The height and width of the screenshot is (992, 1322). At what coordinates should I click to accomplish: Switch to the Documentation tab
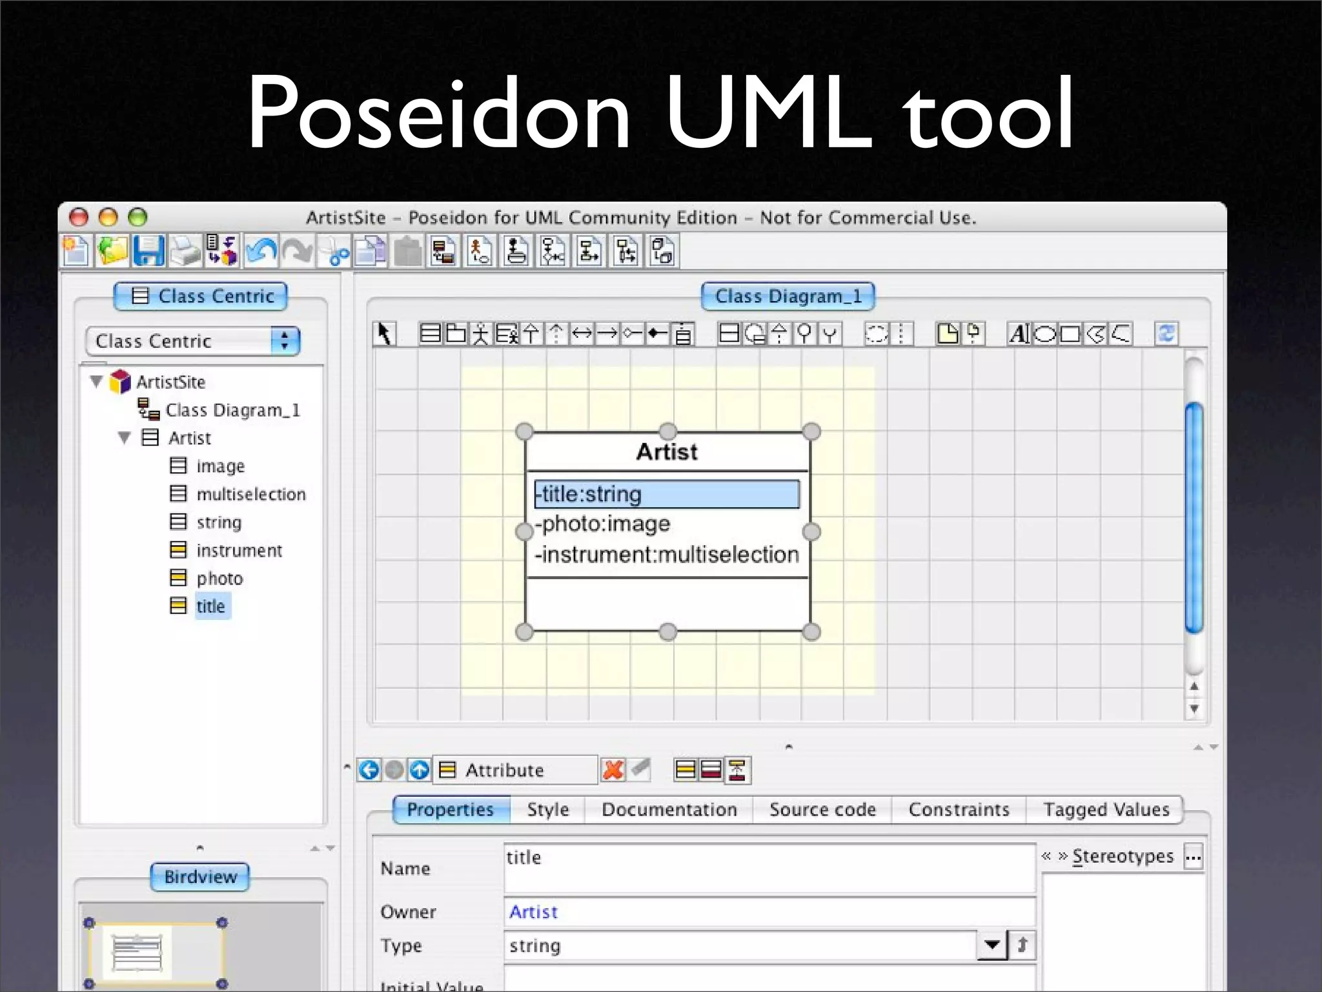click(669, 810)
